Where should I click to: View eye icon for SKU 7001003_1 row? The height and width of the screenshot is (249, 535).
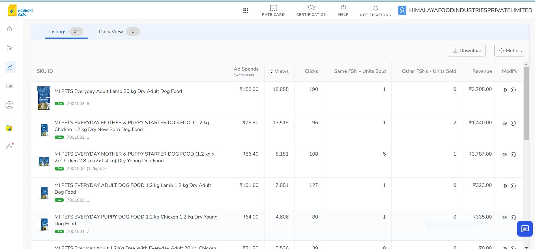504,186
